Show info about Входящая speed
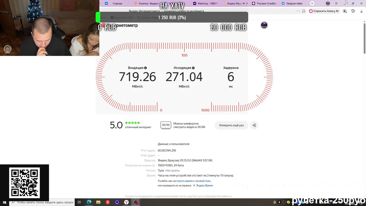 (146, 68)
